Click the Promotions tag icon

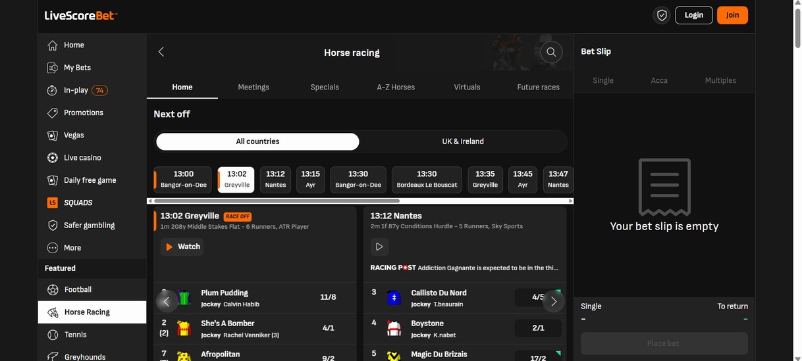point(53,113)
